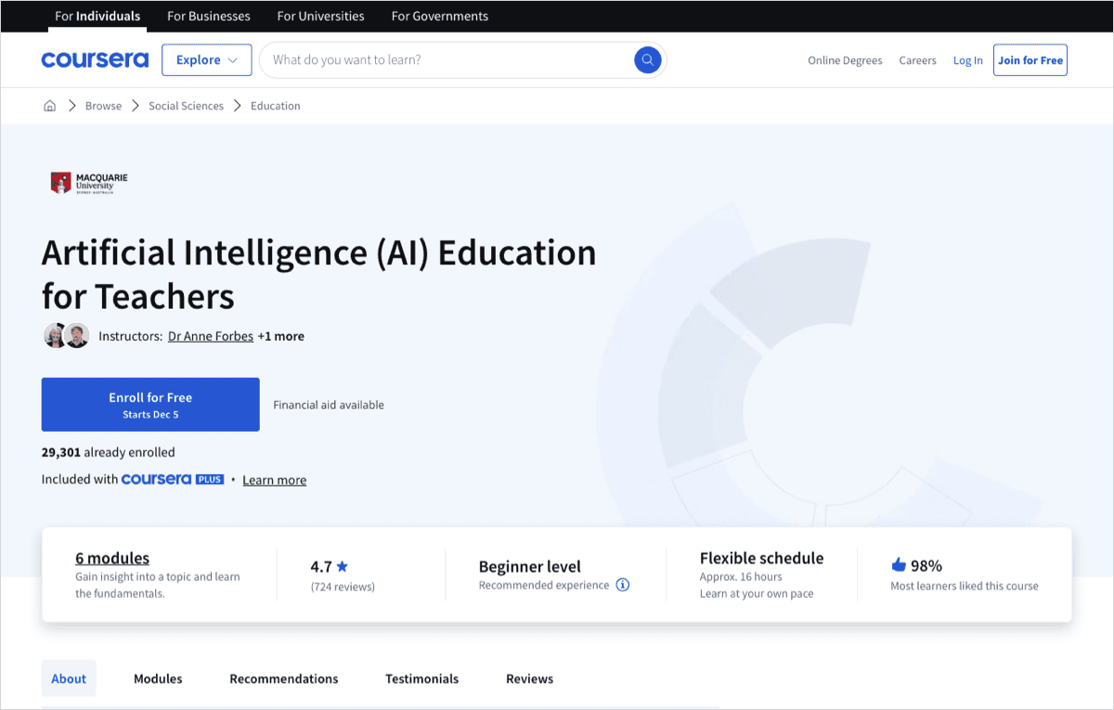Select the For Businesses tab
This screenshot has height=710, width=1114.
(209, 16)
